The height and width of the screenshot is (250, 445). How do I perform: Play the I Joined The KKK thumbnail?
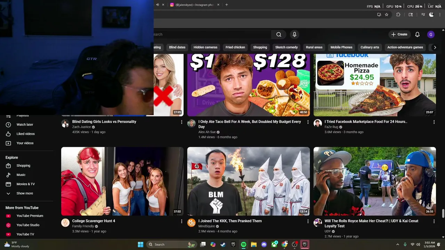(x=249, y=181)
